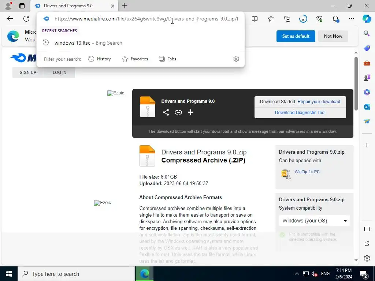Open Downloads icon in toolbar
375x281 pixels.
coord(303,19)
